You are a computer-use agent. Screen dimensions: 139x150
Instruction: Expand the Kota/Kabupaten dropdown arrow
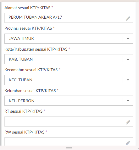(x=128, y=59)
